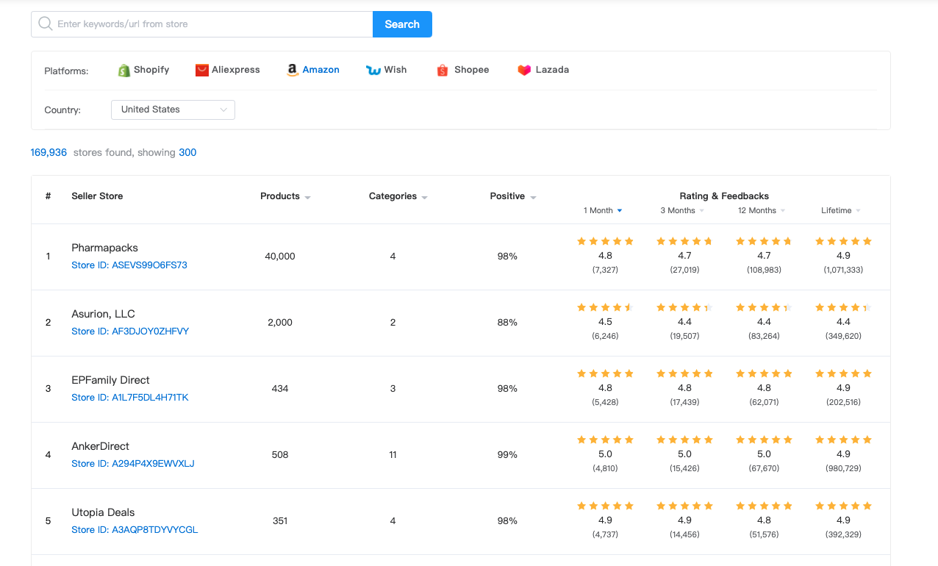Viewport: 938px width, 566px height.
Task: Open the Country dropdown showing United States
Action: pos(173,110)
